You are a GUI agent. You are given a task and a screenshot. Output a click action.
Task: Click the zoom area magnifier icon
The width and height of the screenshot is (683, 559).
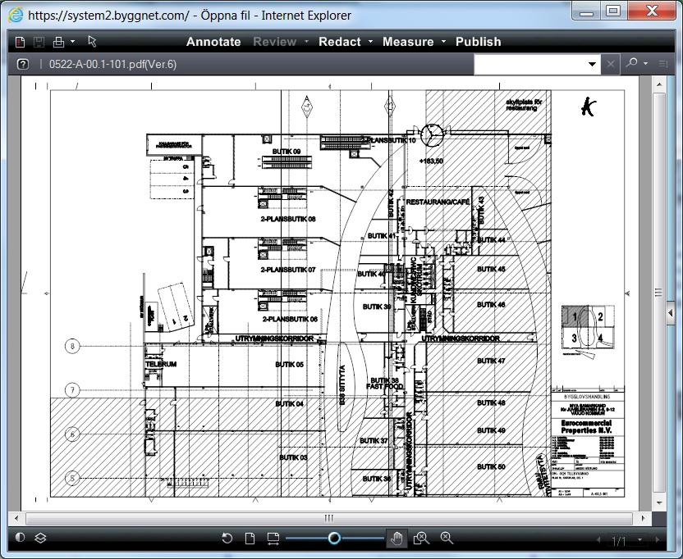coord(421,539)
